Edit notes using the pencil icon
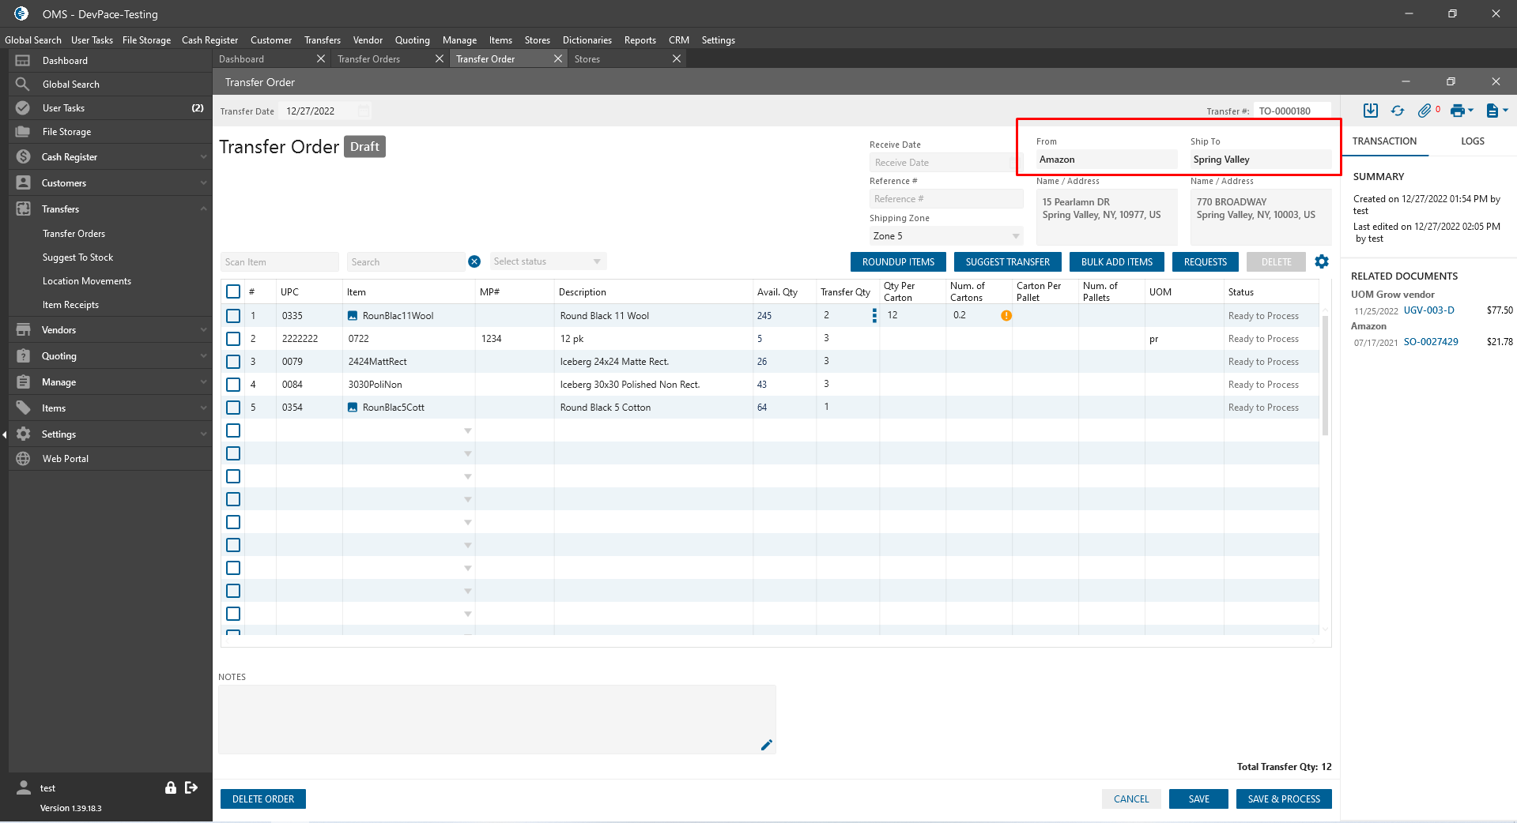This screenshot has width=1517, height=823. [x=766, y=745]
